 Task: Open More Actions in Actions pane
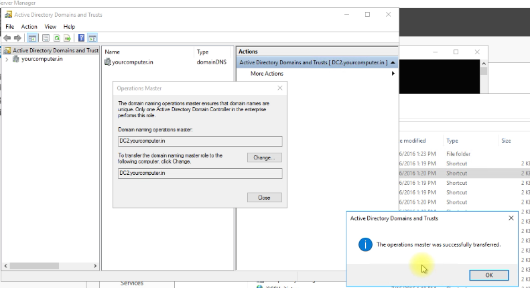point(267,74)
